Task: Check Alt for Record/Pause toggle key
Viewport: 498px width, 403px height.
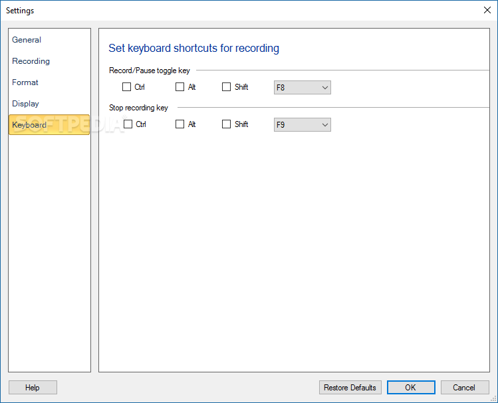Action: pyautogui.click(x=180, y=87)
